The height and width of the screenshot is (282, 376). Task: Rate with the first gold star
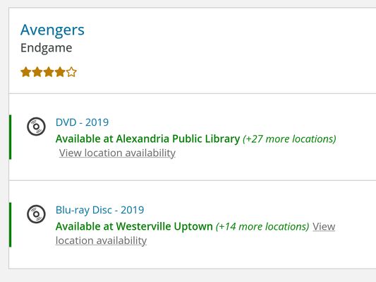tap(26, 72)
